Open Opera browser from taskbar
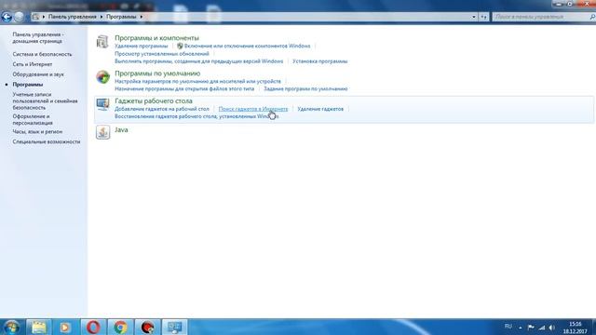596x335 pixels. point(93,327)
